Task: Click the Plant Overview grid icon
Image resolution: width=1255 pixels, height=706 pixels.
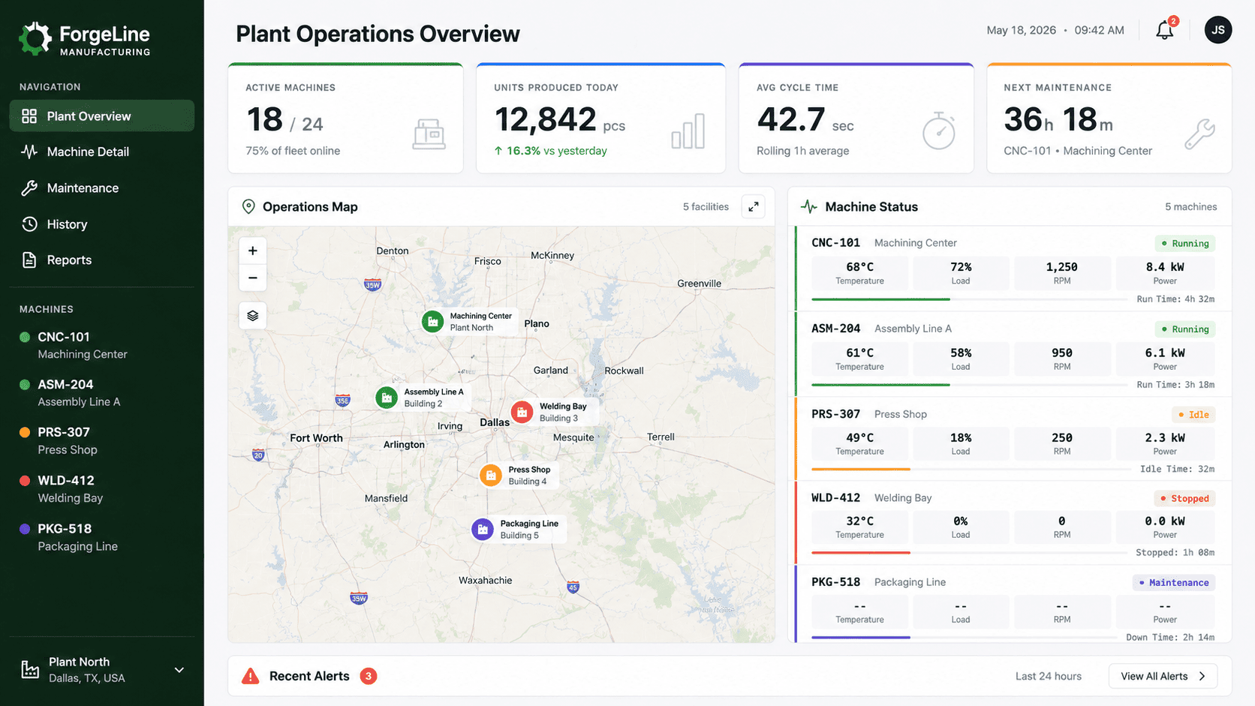Action: 29,116
